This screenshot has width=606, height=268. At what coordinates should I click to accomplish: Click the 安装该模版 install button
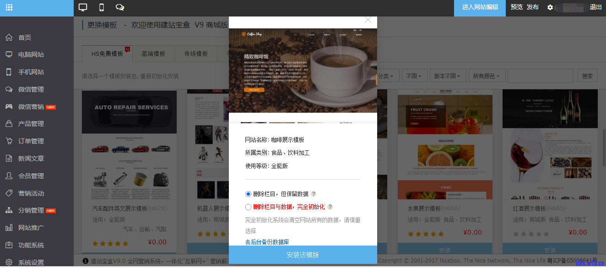303,255
